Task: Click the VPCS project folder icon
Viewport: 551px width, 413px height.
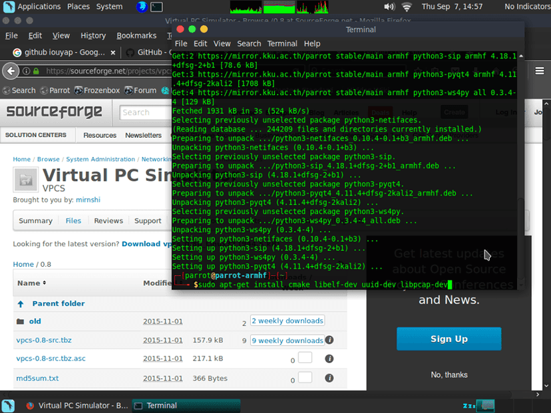Action: [x=26, y=180]
